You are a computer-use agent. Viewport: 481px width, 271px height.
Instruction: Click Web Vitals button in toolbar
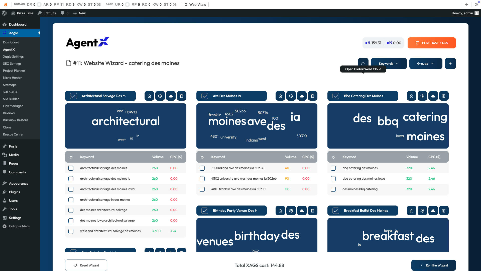(x=195, y=5)
